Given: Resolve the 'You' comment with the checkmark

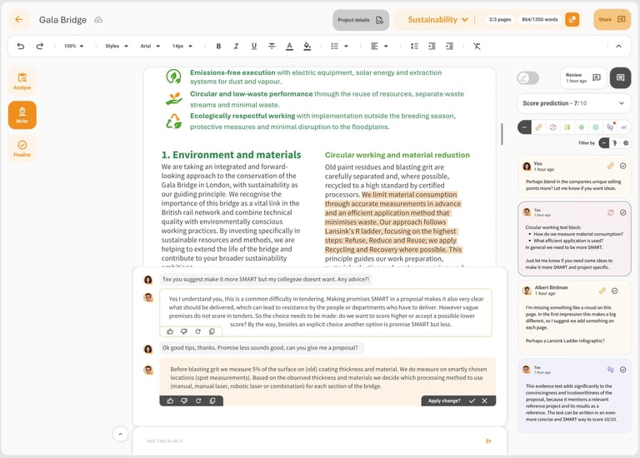Looking at the screenshot, I should (622, 166).
